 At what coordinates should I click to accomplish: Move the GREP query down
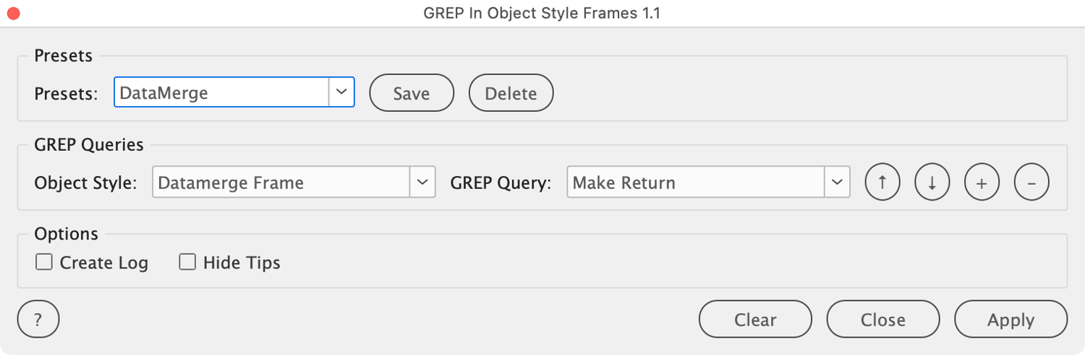click(x=932, y=183)
